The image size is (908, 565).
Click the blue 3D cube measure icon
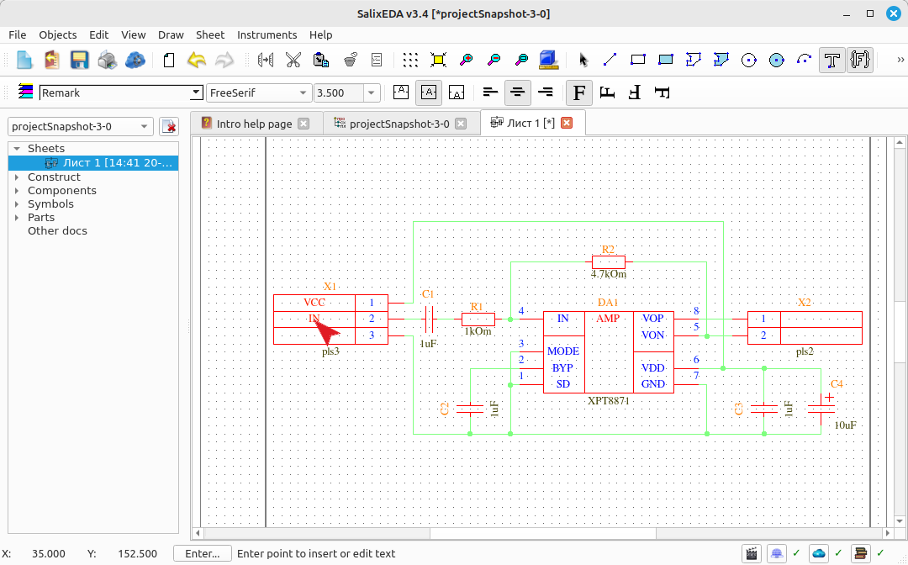(548, 60)
